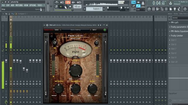
Task: Open the Piano roll icon
Action: tap(158, 9)
